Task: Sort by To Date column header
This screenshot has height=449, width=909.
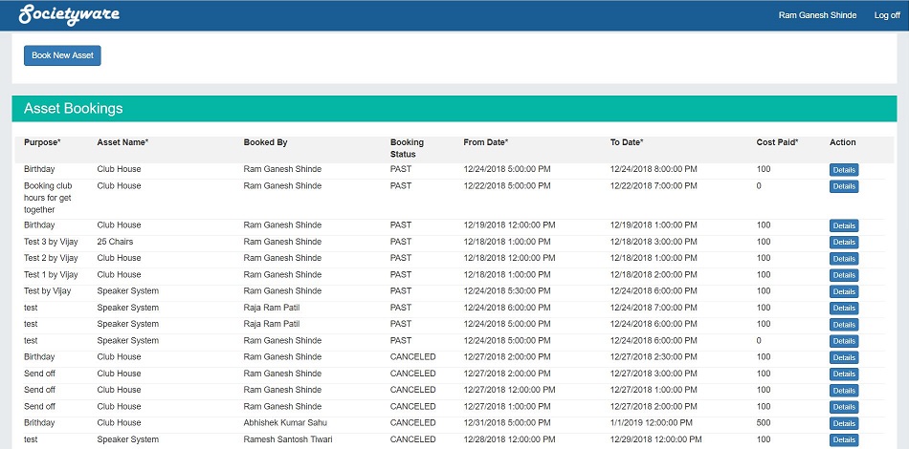Action: [x=627, y=142]
